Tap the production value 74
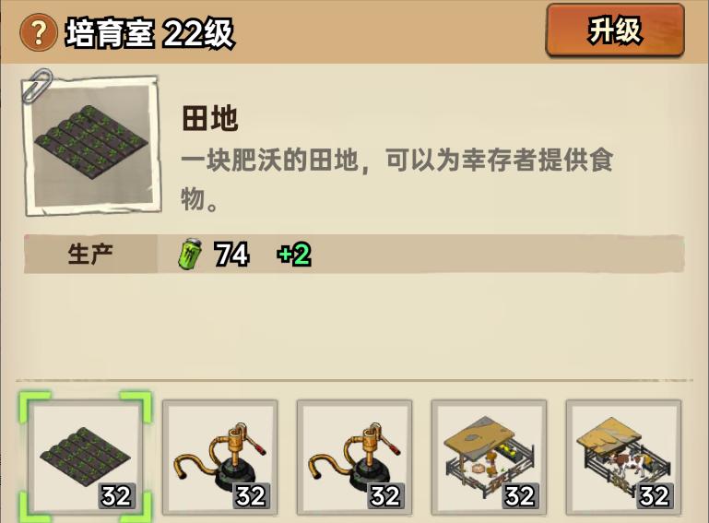Screen dimensions: 709x523 coord(231,255)
